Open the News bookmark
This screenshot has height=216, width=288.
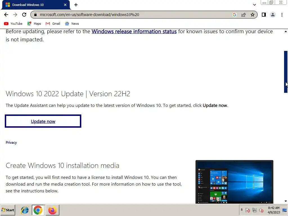tap(72, 24)
